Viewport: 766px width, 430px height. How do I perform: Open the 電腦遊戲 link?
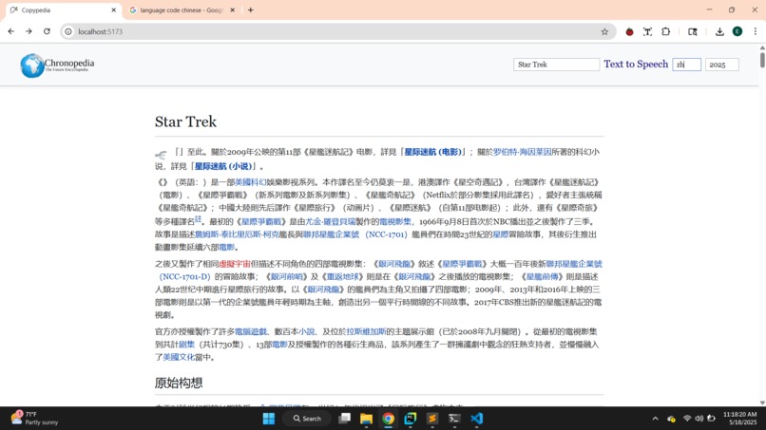tap(251, 332)
